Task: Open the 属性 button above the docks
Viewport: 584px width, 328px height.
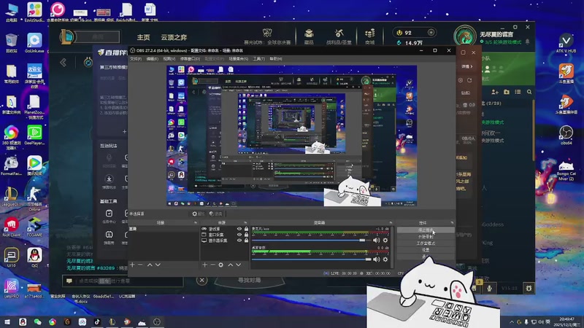Action: tap(199, 214)
